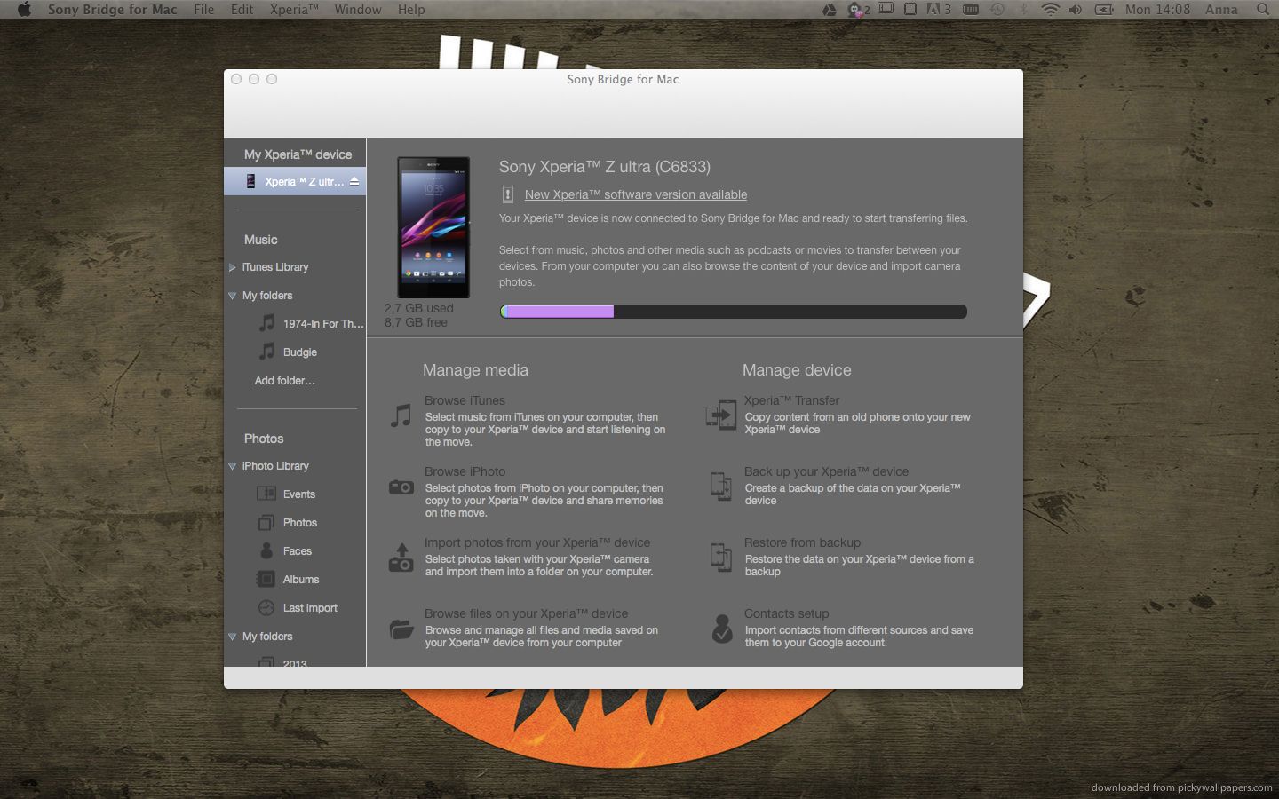The height and width of the screenshot is (799, 1279).
Task: Open the File menu
Action: point(204,9)
